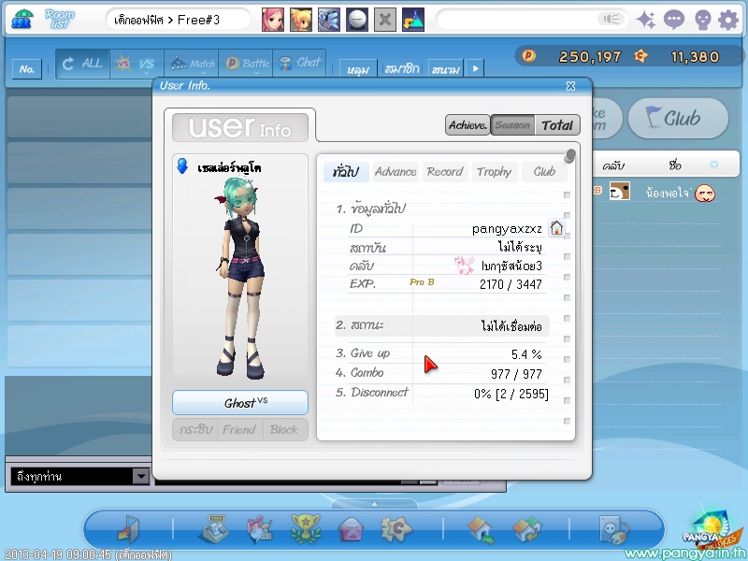Filter rooms by Chat mode

click(299, 64)
